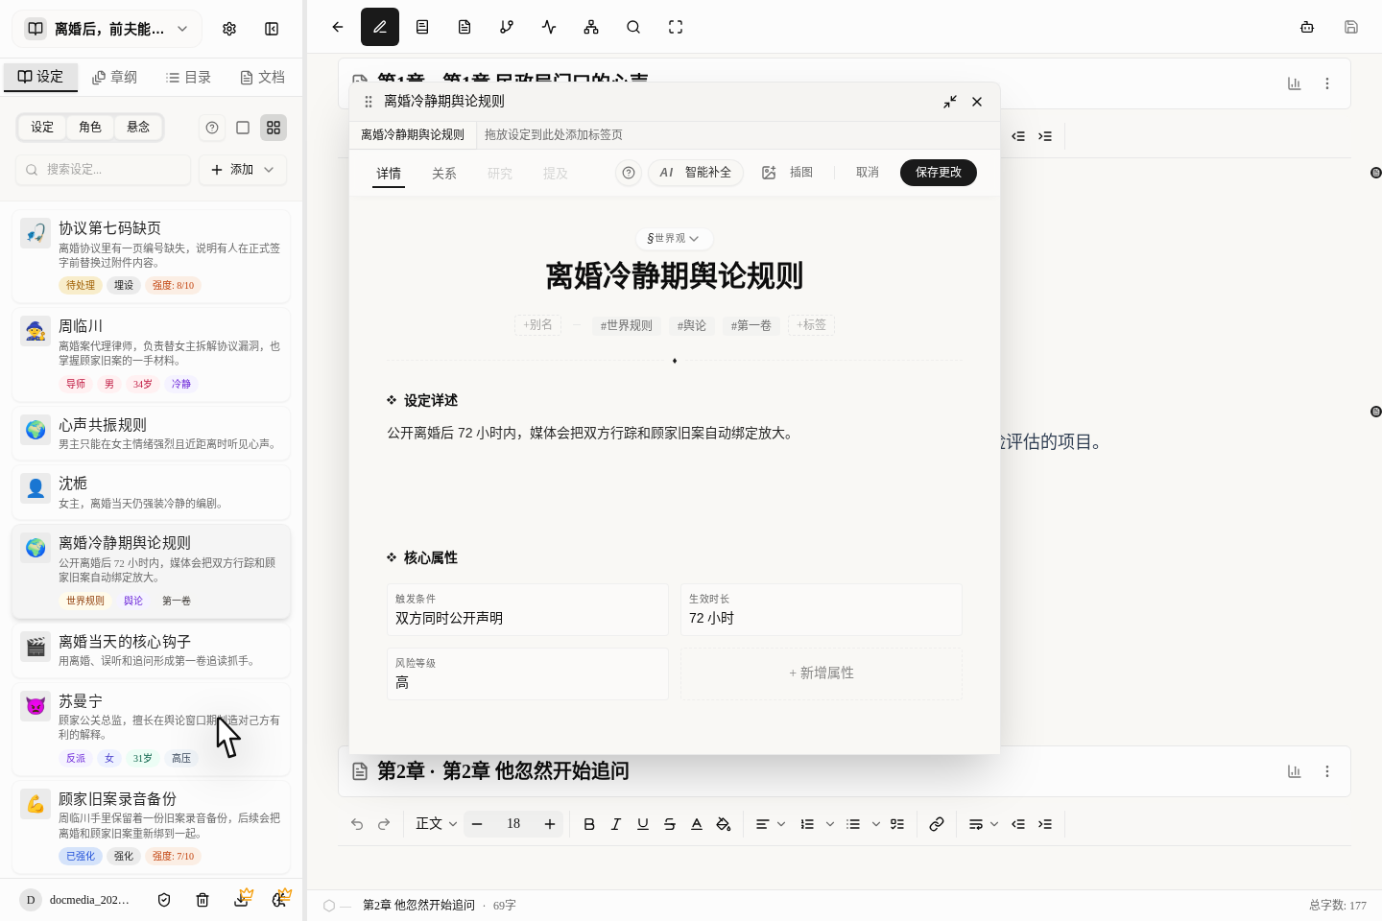The width and height of the screenshot is (1382, 921).
Task: Open the font color picker in the toolbar
Action: pos(697,823)
